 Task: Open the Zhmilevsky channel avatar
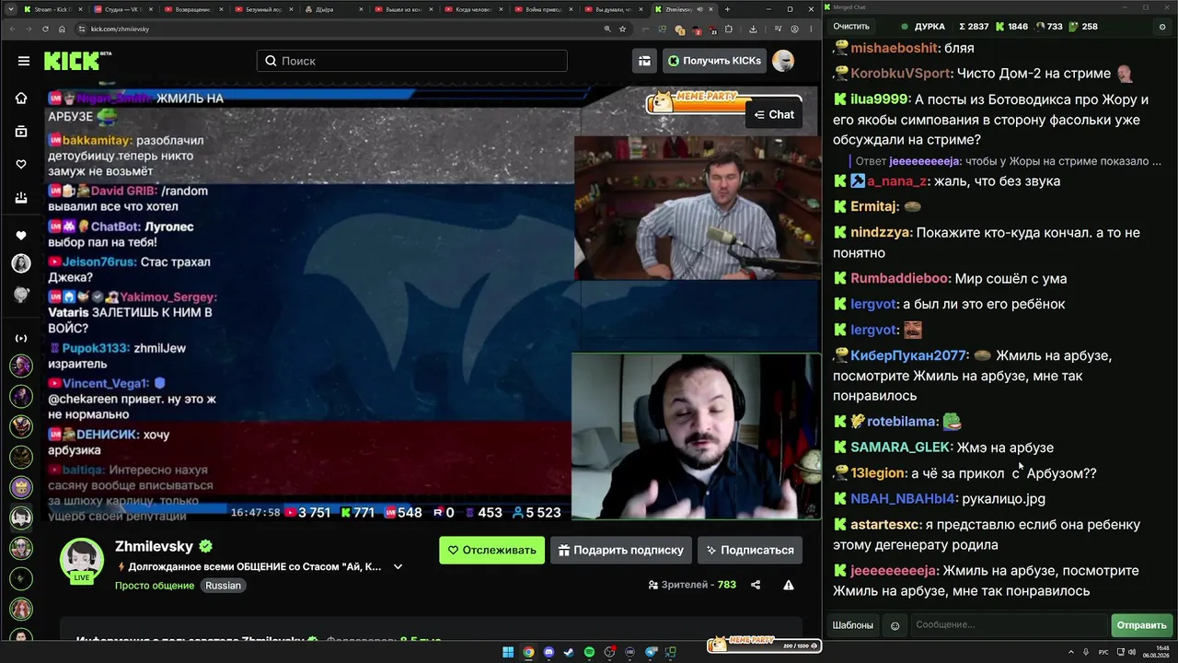[x=82, y=560]
